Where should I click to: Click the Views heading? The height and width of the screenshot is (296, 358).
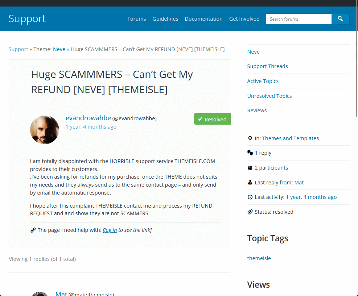259,285
